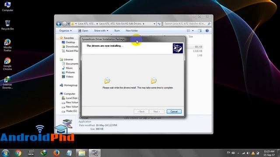Screen dimensions: 280x157
Task: Open the Organize menu in Explorer
Action: [65, 31]
